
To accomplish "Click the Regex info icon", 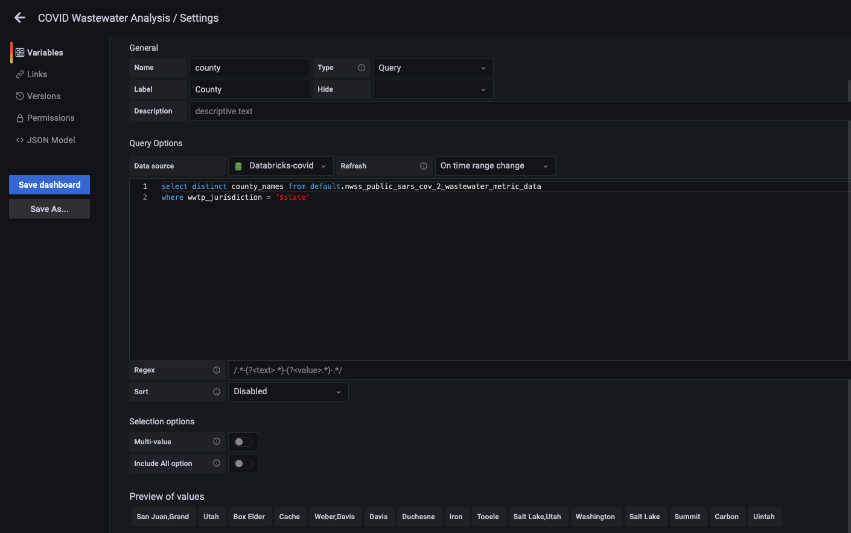I will (x=217, y=369).
